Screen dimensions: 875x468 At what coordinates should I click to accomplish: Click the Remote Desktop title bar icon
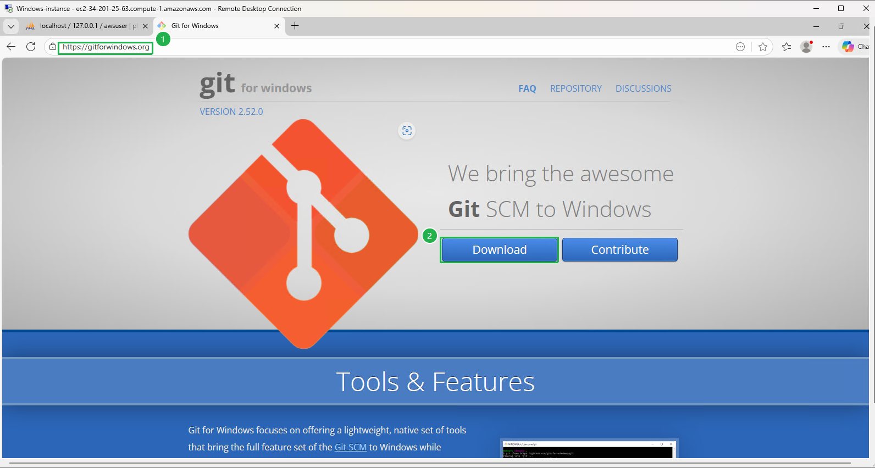[x=9, y=8]
